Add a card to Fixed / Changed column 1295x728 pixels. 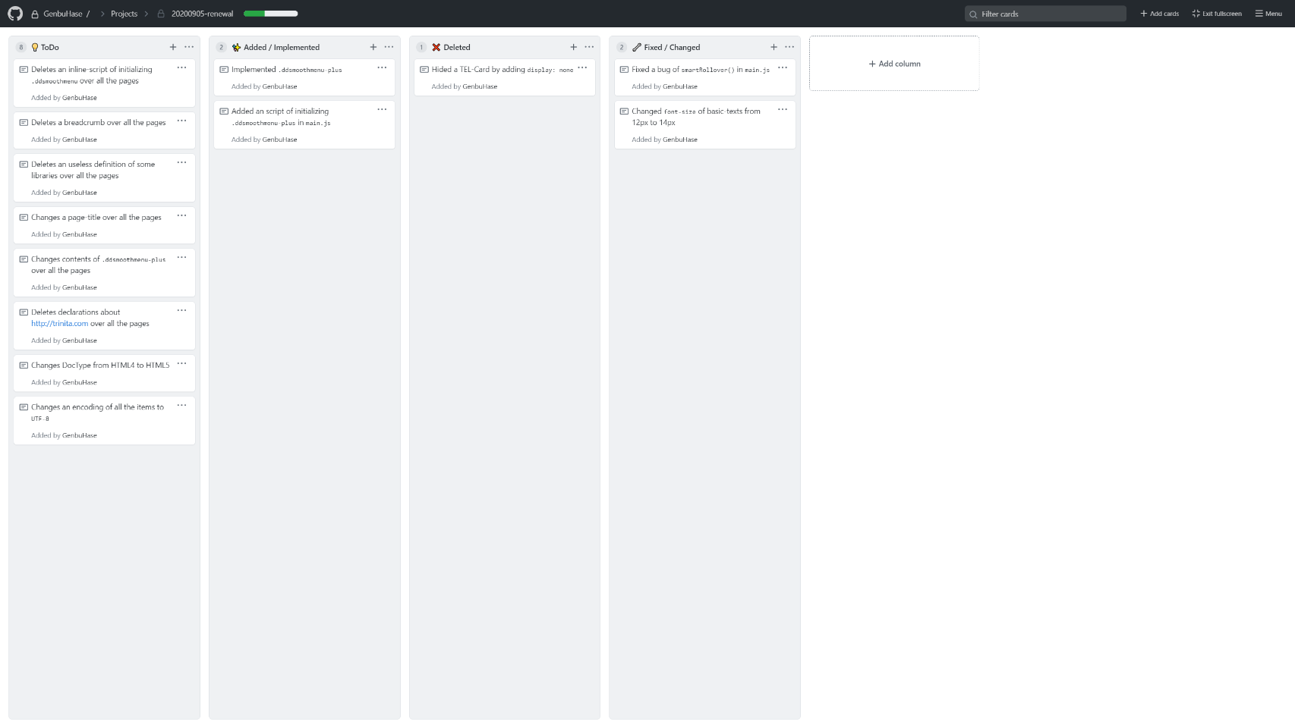(774, 47)
